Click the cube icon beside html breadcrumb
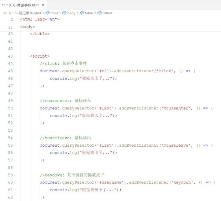 point(48,13)
